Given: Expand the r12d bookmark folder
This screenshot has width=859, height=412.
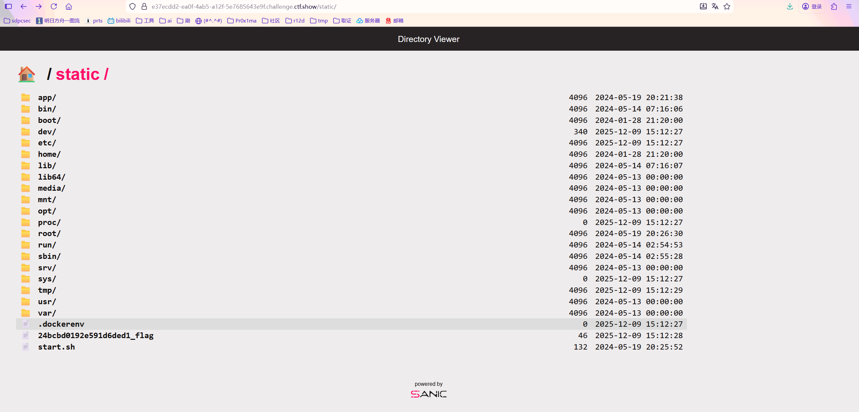Looking at the screenshot, I should [x=295, y=20].
